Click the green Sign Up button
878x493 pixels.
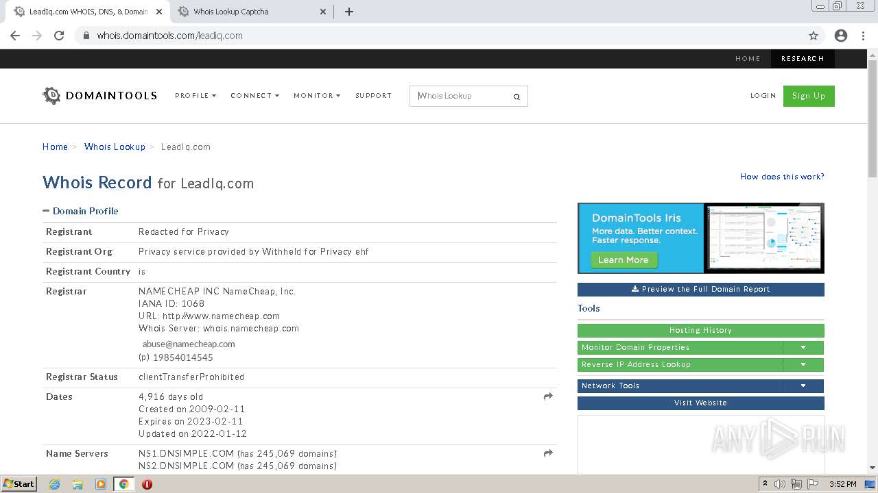[809, 96]
